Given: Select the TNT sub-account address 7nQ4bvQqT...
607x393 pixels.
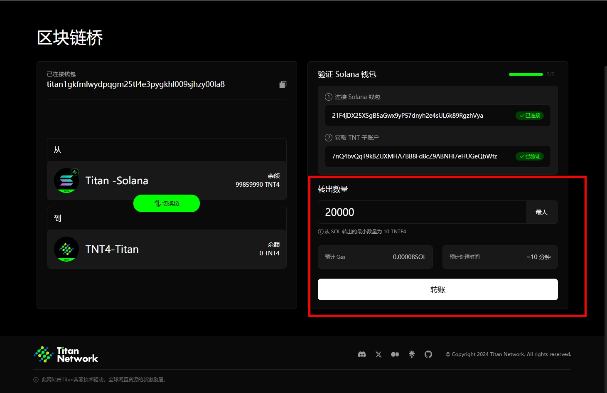Looking at the screenshot, I should pyautogui.click(x=414, y=156).
